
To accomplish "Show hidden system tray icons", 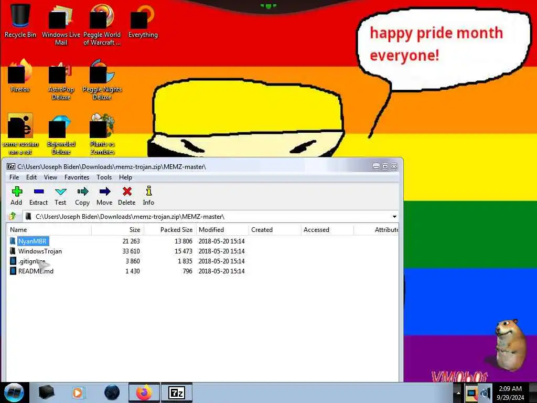I will click(x=458, y=393).
